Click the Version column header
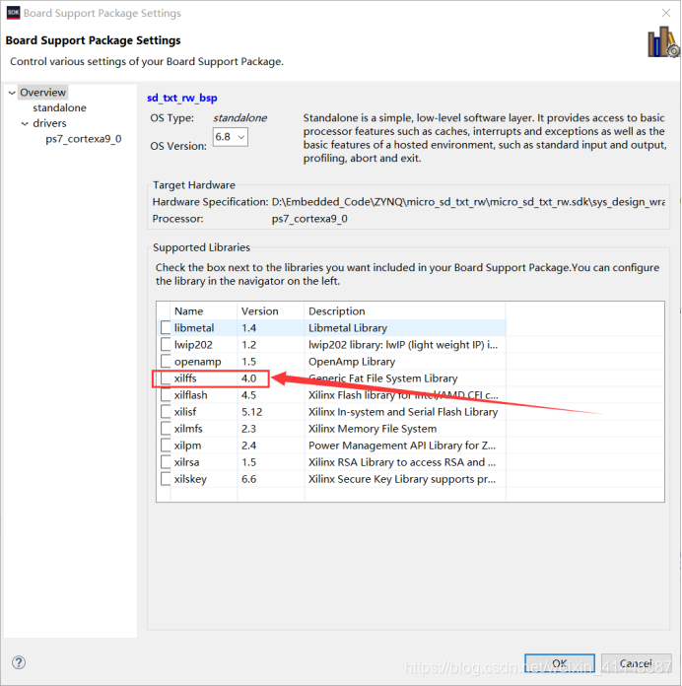This screenshot has width=682, height=686. [271, 311]
